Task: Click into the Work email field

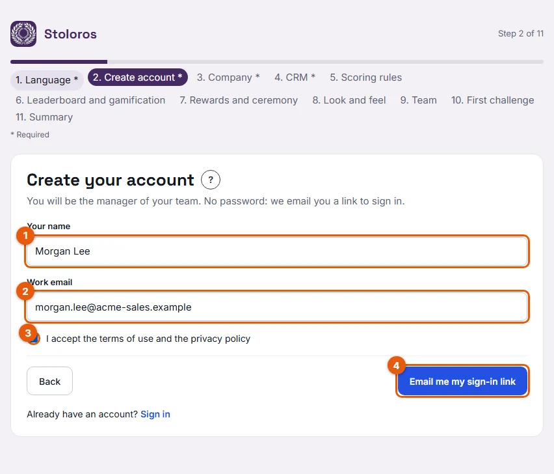Action: click(x=277, y=307)
